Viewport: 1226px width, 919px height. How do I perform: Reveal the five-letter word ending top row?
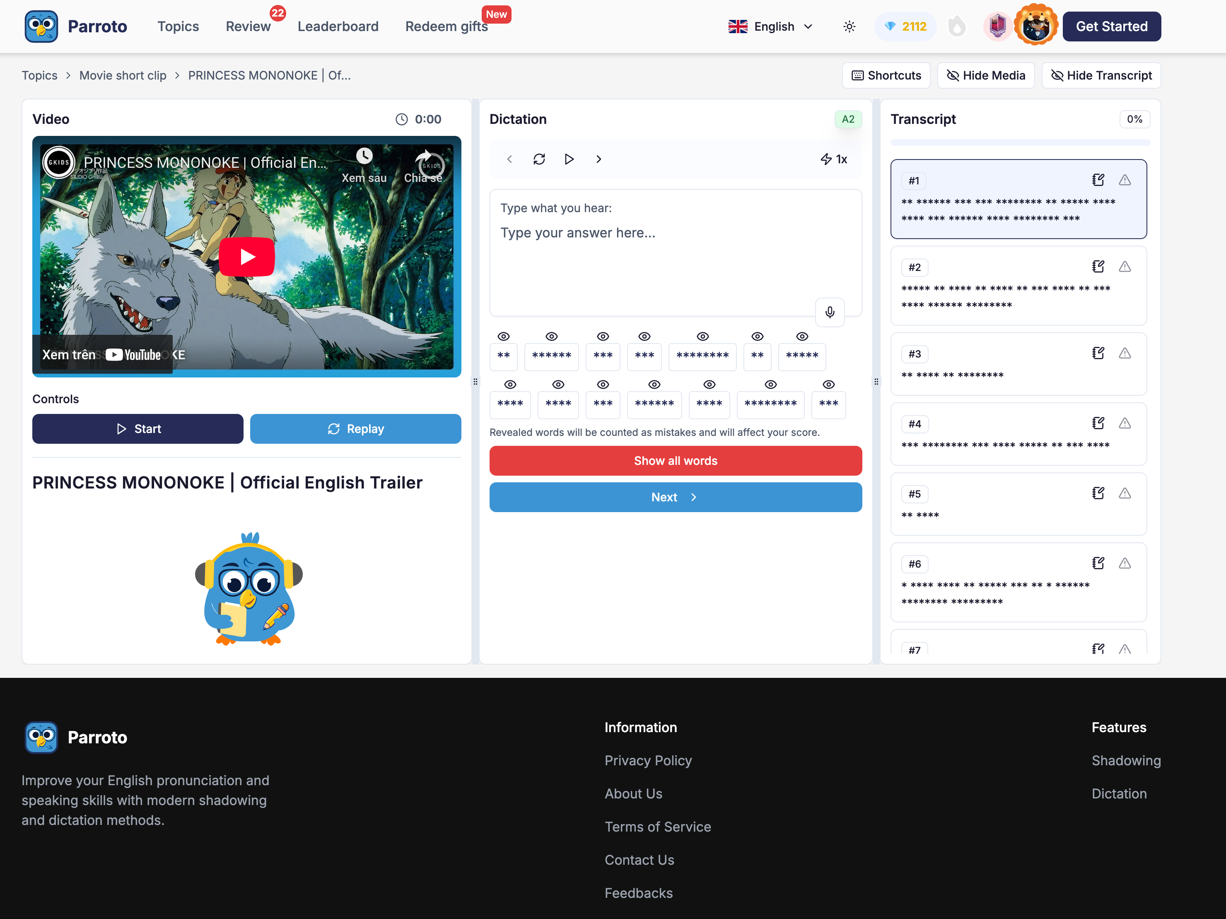pos(802,336)
